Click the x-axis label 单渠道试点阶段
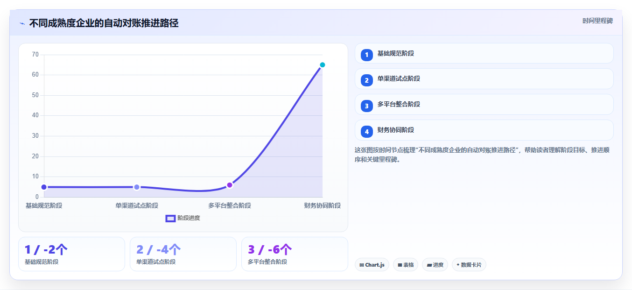 tap(137, 205)
